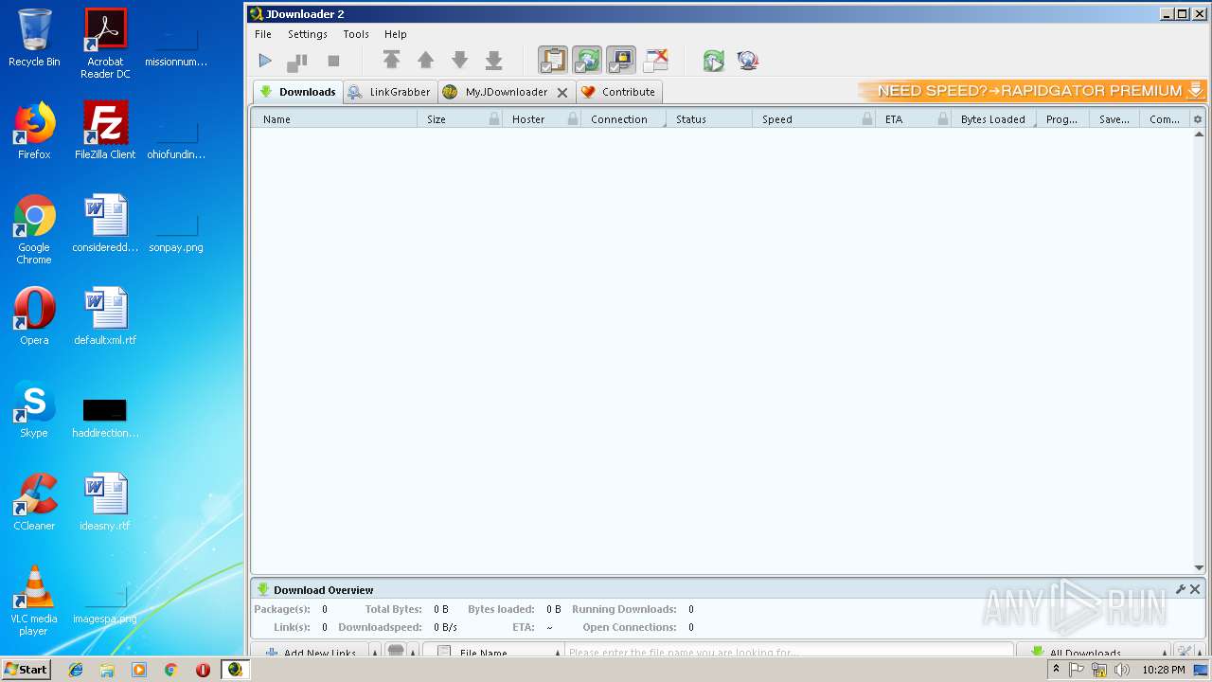Move selection down one position
This screenshot has width=1212, height=682.
[459, 61]
